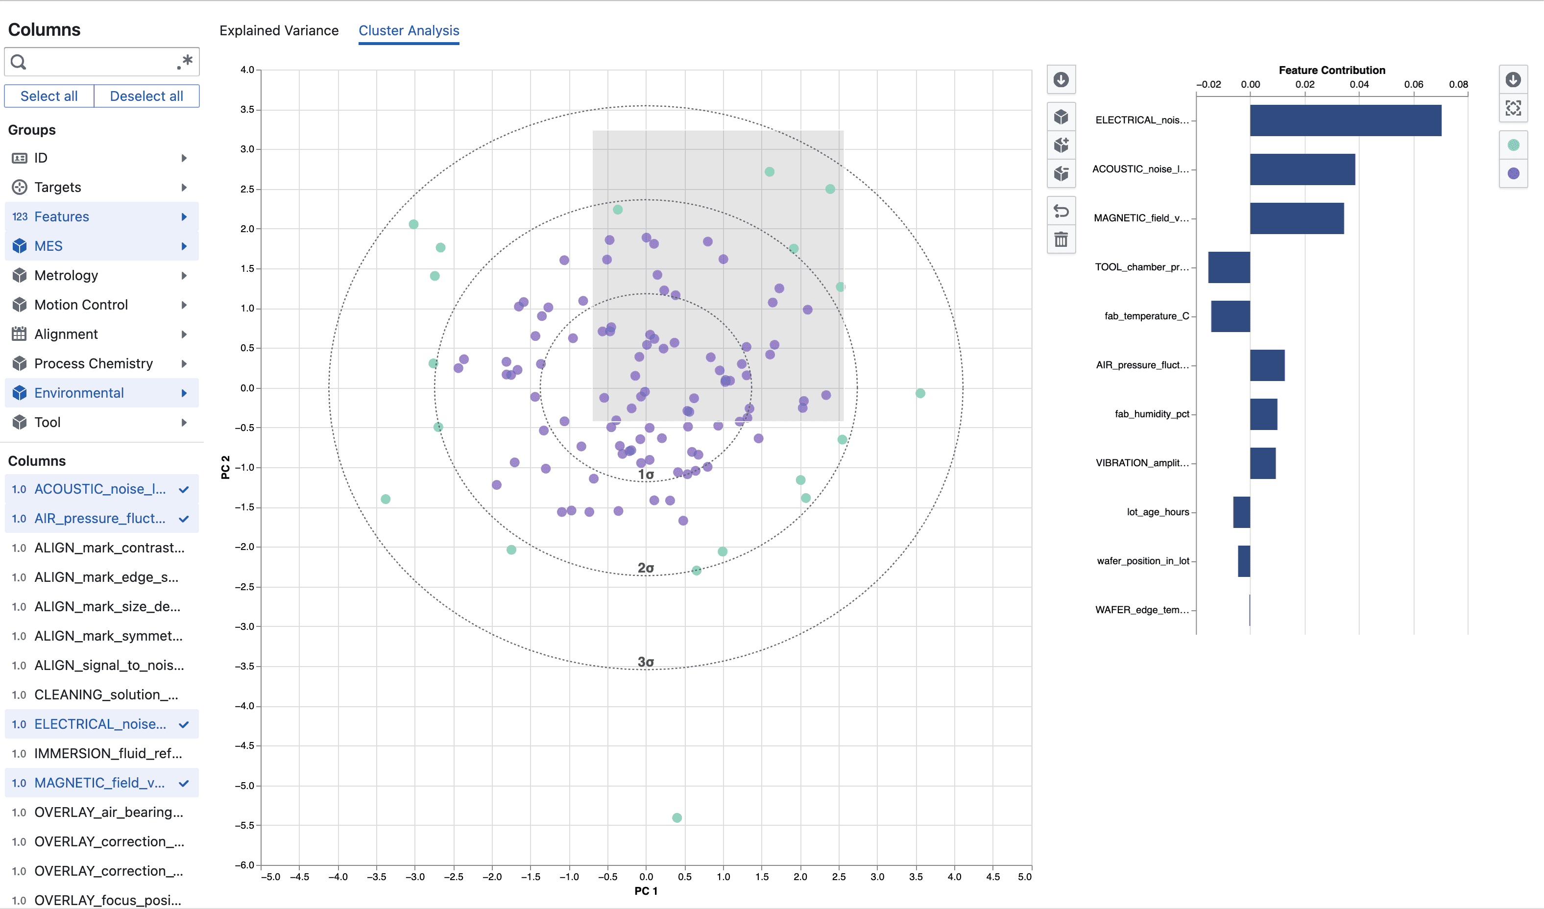1544x909 pixels.
Task: Download the Feature Contribution chart
Action: click(x=1513, y=80)
